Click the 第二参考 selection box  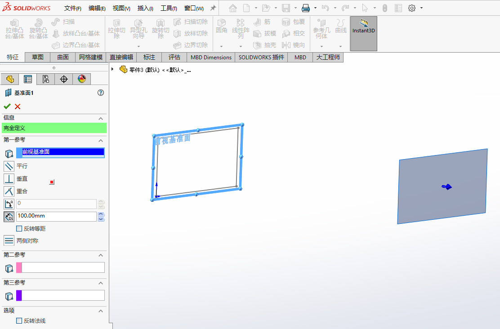(63, 268)
